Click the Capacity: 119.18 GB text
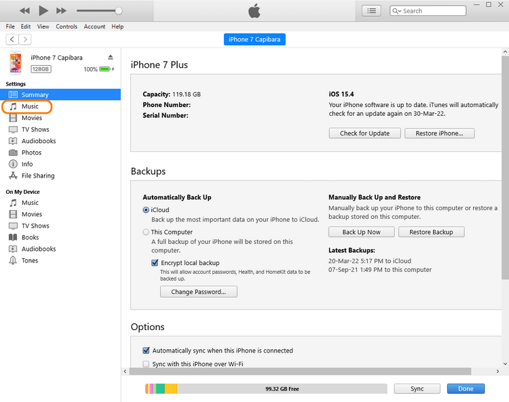This screenshot has height=402, width=509. click(172, 94)
